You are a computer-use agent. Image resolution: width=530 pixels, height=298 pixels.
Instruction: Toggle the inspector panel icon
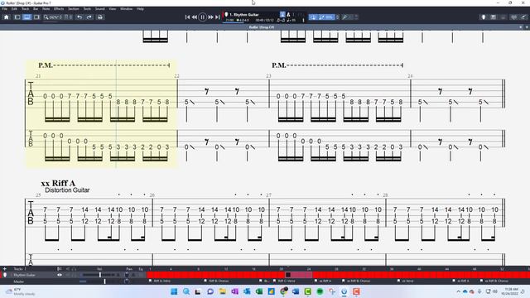[x=36, y=17]
